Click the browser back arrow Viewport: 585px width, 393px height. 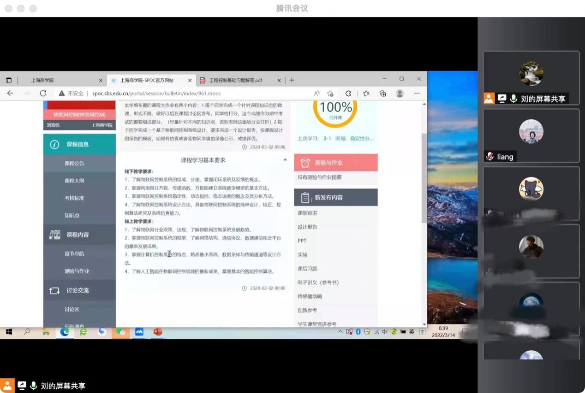[x=10, y=93]
